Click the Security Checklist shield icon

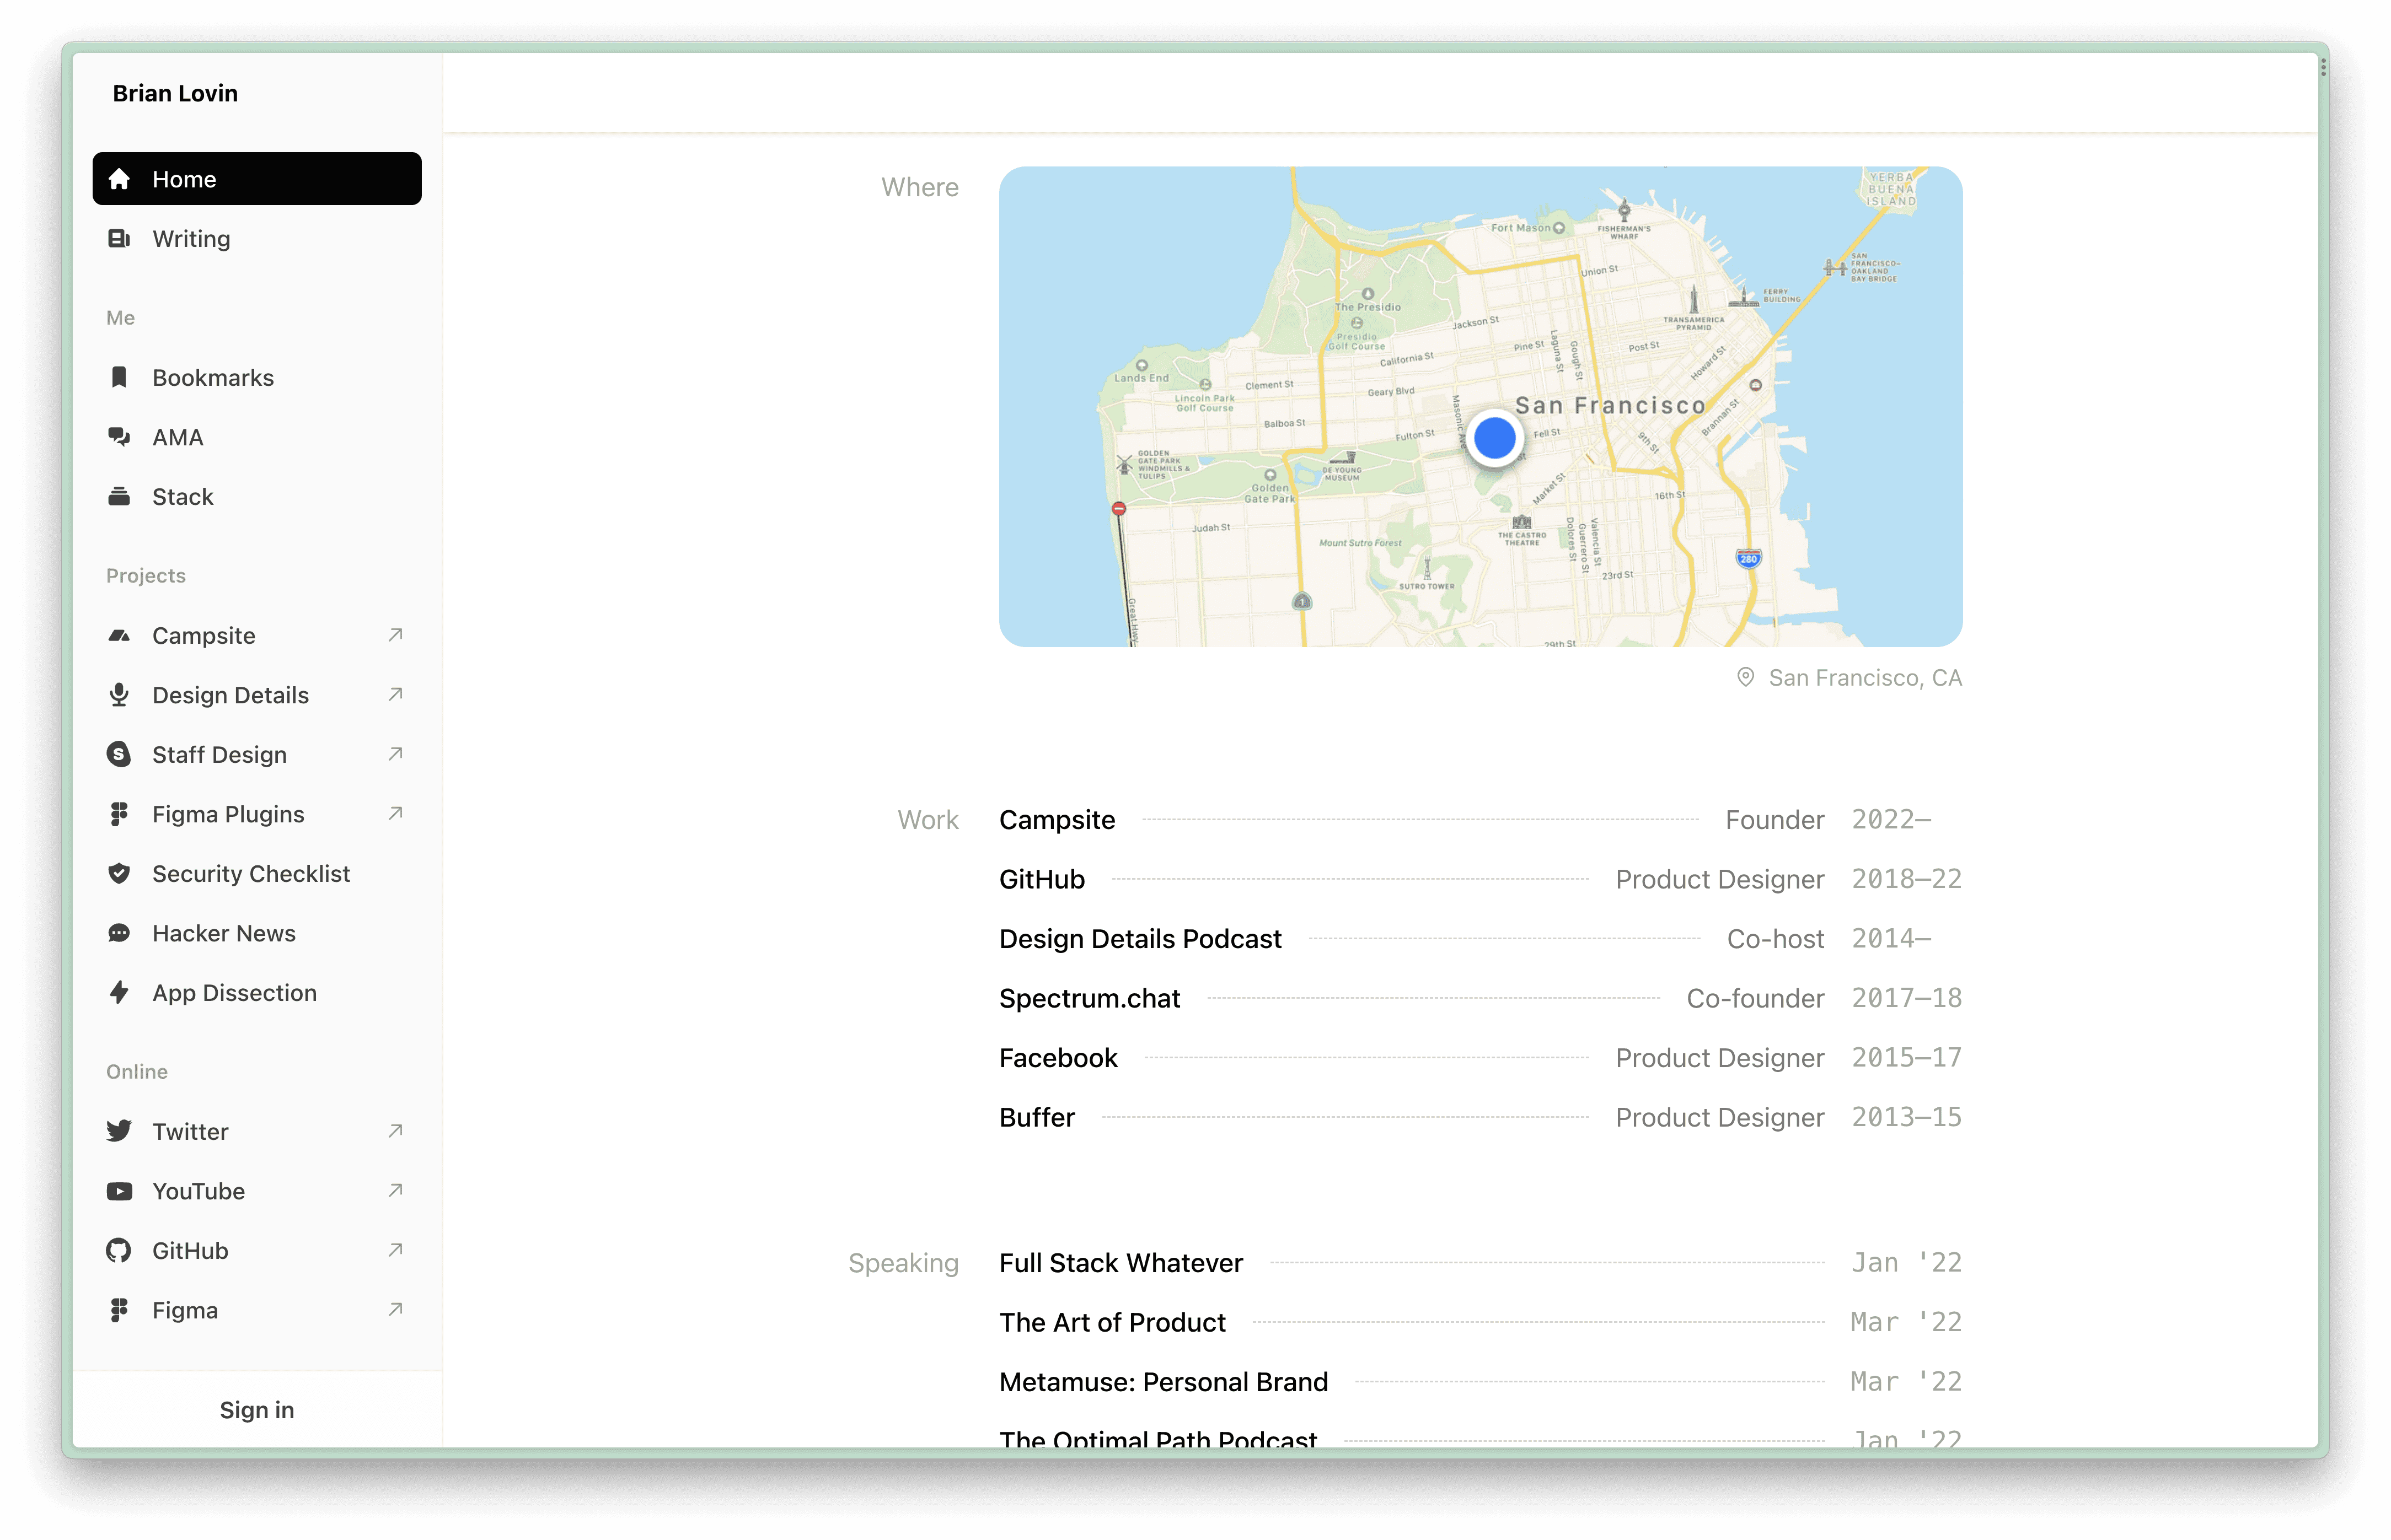[119, 873]
